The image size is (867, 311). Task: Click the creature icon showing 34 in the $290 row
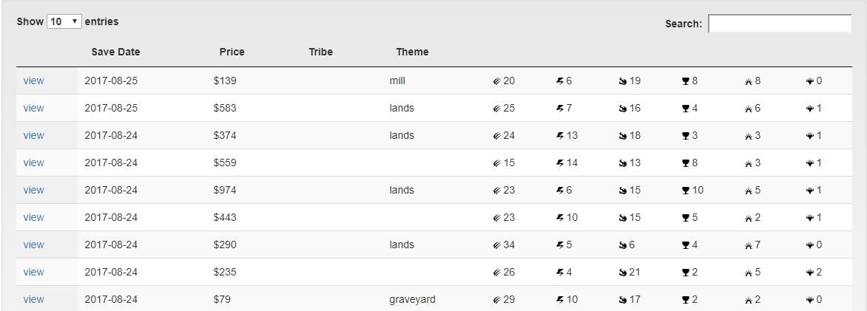pos(496,245)
